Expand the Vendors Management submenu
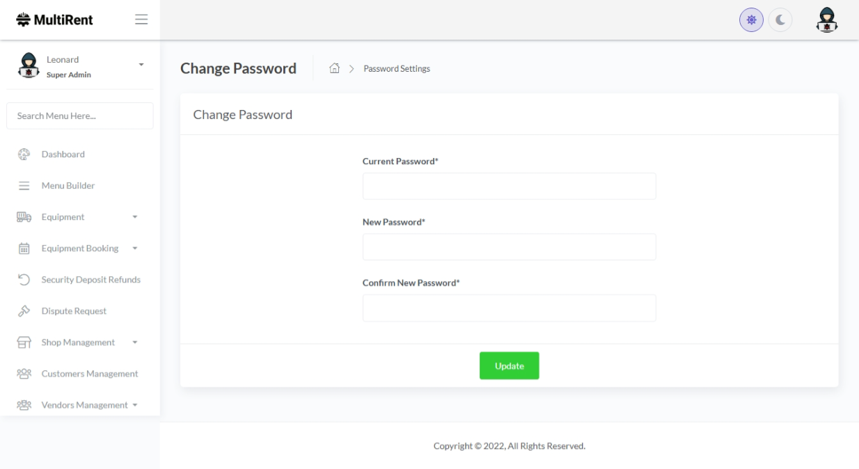This screenshot has width=859, height=469. (134, 405)
